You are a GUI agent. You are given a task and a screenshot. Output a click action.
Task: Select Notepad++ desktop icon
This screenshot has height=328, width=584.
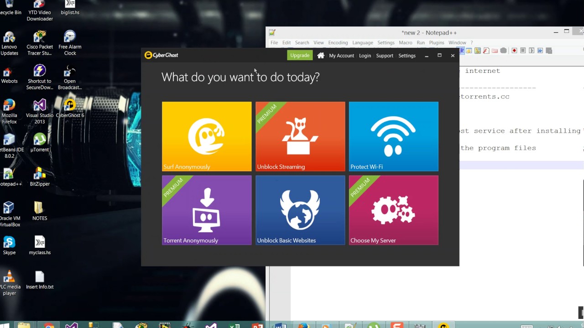[10, 178]
